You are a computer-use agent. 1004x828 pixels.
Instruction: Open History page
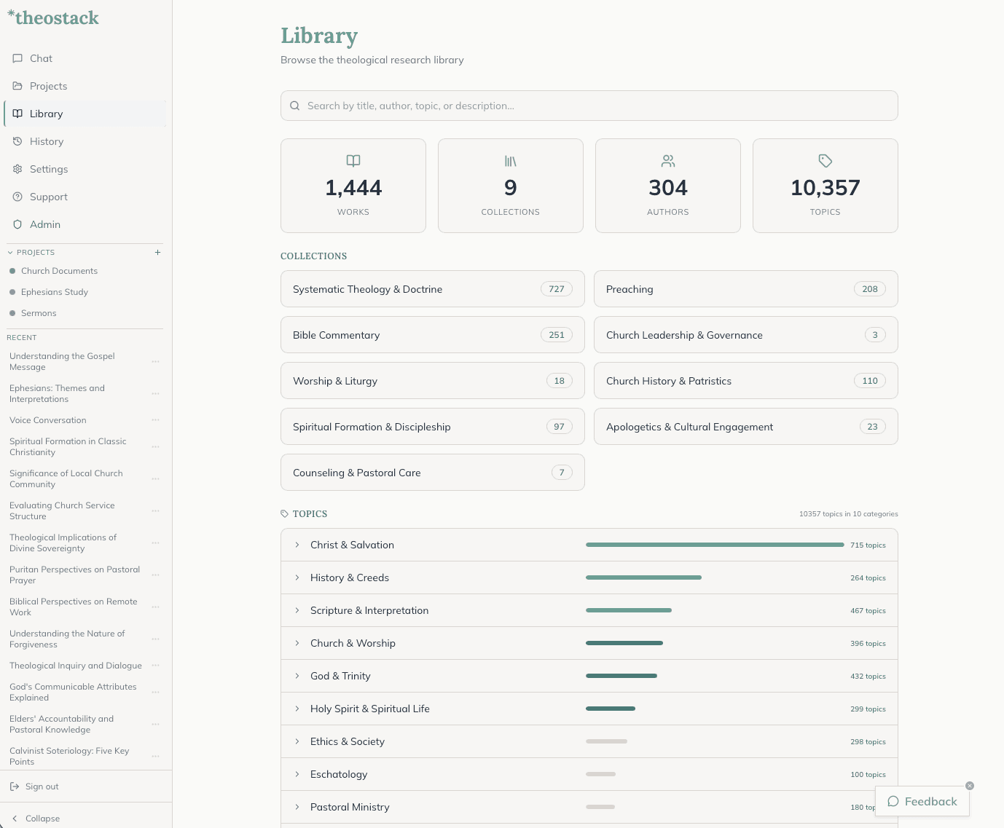[x=85, y=141]
